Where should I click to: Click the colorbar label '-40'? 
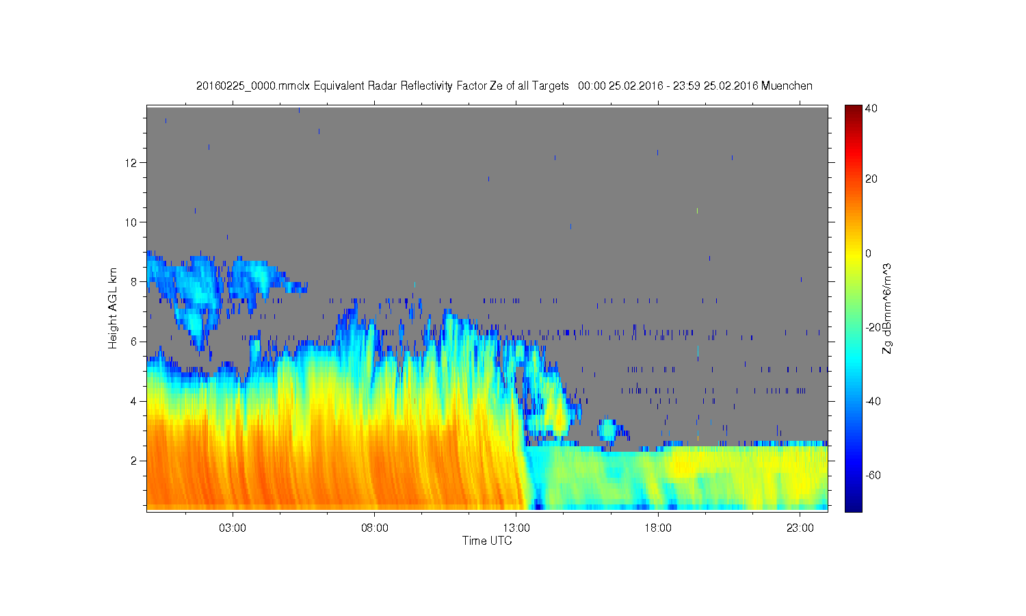tap(873, 401)
